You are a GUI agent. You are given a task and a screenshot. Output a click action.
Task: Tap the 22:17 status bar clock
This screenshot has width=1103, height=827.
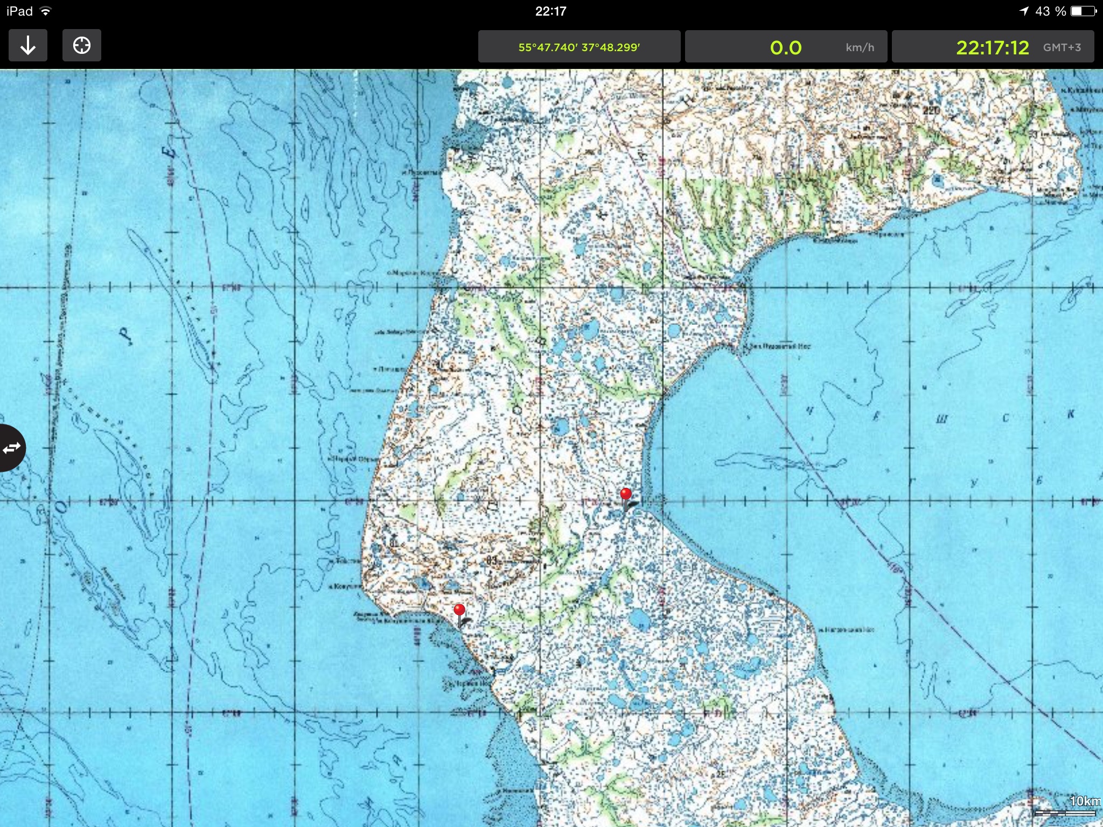550,11
